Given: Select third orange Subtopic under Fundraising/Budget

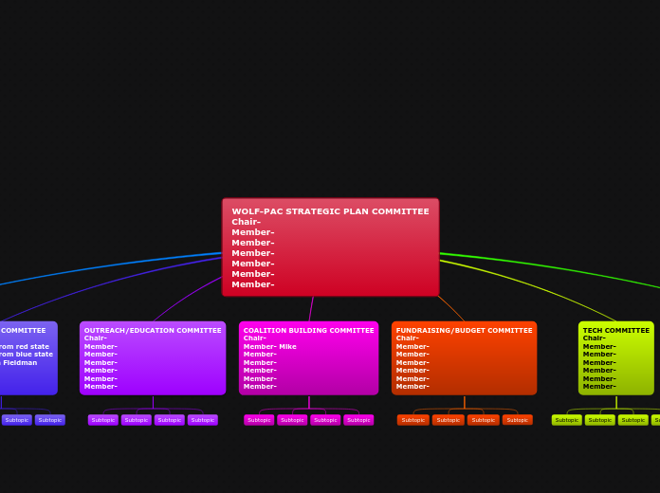Looking at the screenshot, I should pos(484,420).
